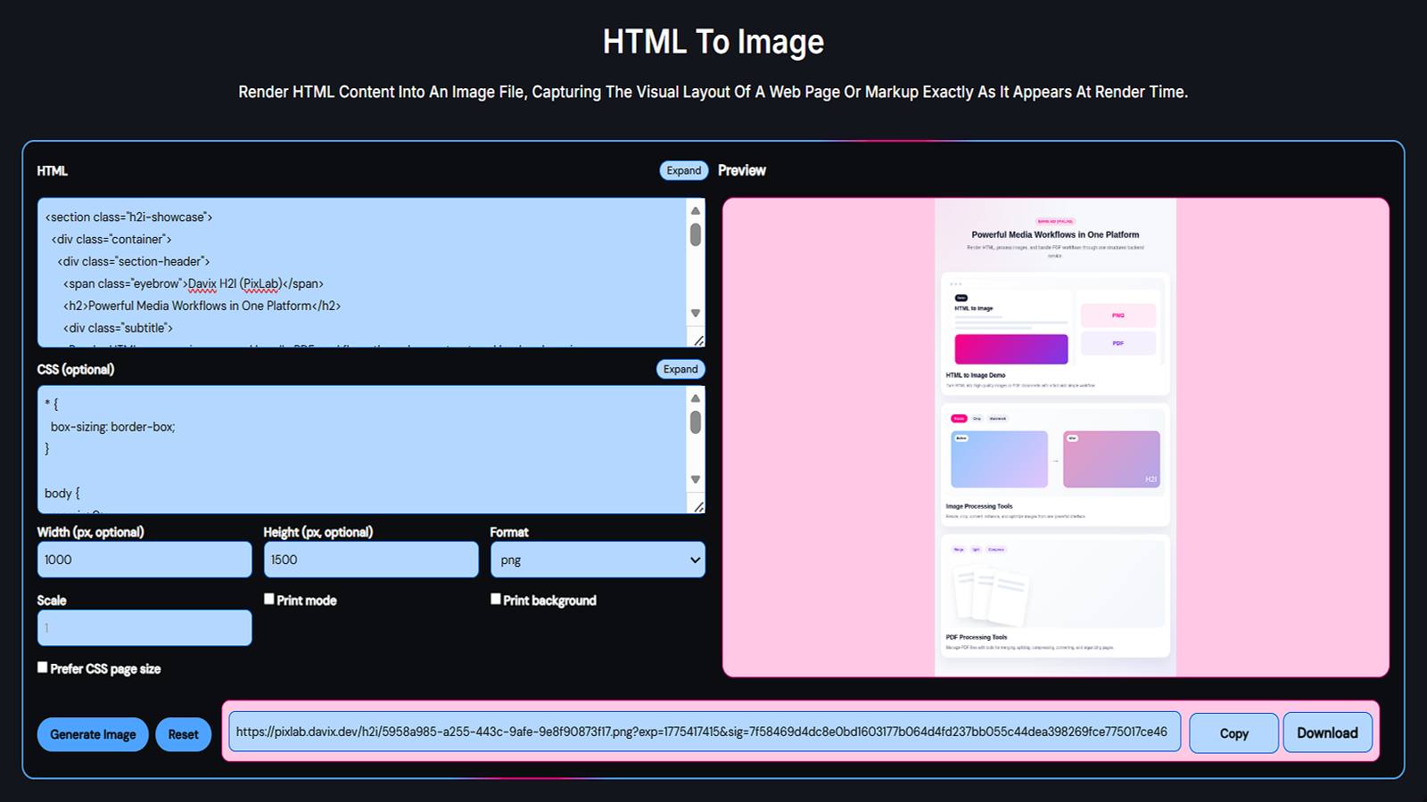Select the Compress pill under PDF tools
This screenshot has height=802, width=1427.
pyautogui.click(x=997, y=549)
